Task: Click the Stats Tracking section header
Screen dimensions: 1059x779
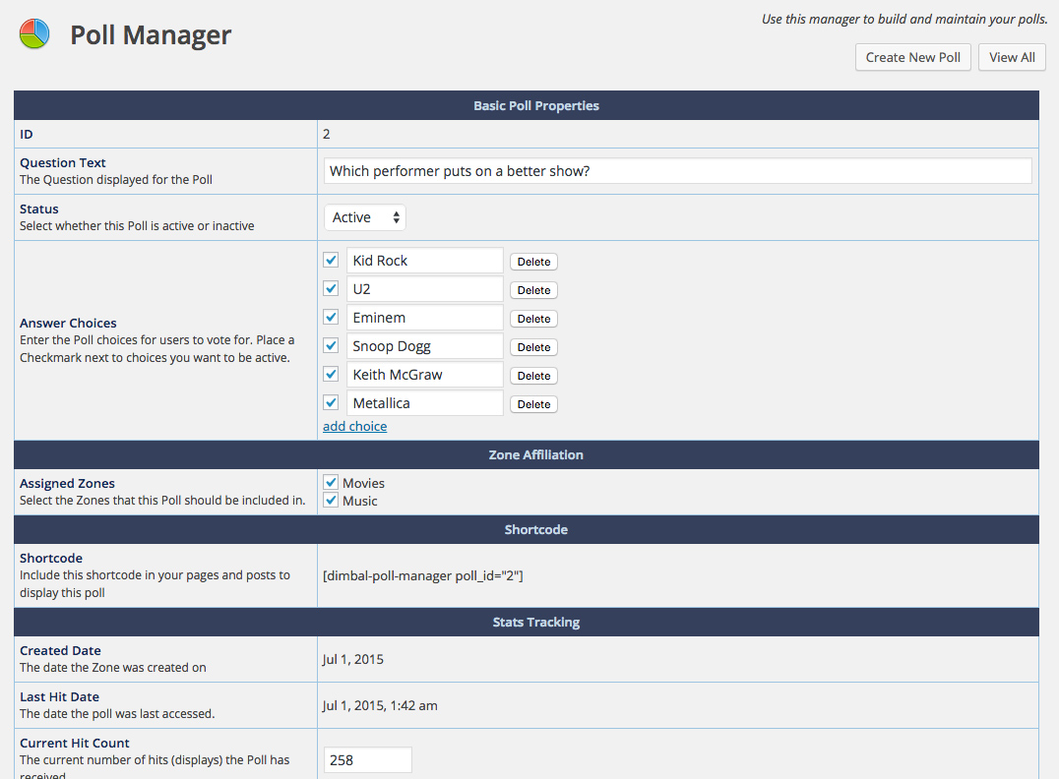Action: [536, 623]
